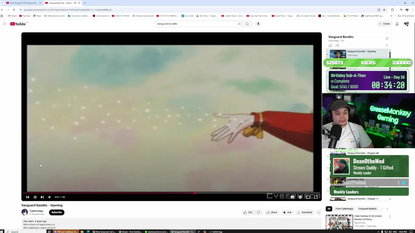Download the video

pos(305,212)
